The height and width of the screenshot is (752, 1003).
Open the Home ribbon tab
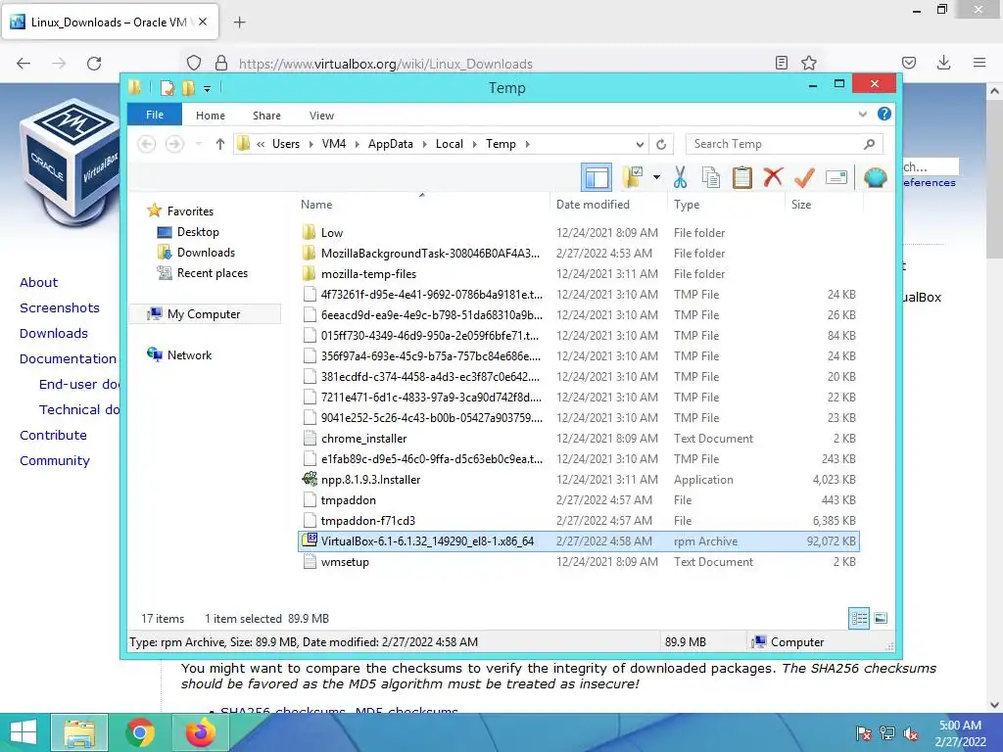tap(211, 116)
